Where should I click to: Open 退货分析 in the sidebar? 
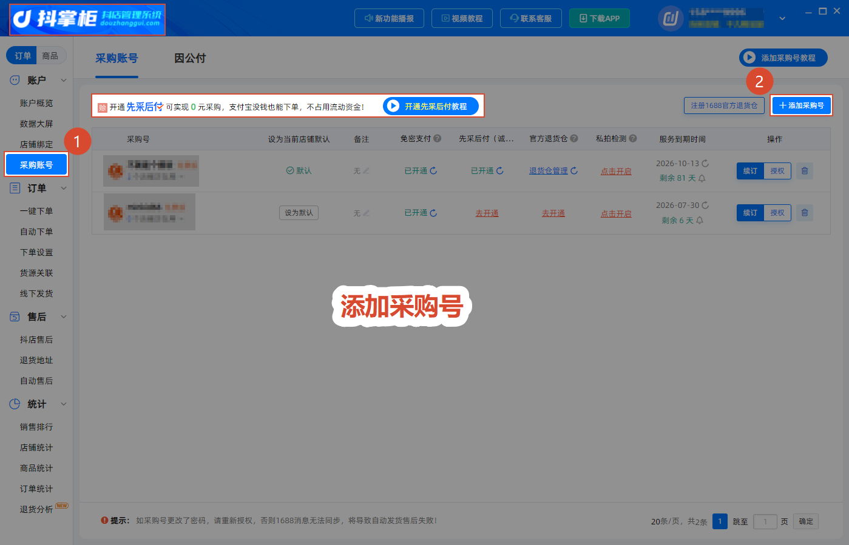pyautogui.click(x=36, y=509)
